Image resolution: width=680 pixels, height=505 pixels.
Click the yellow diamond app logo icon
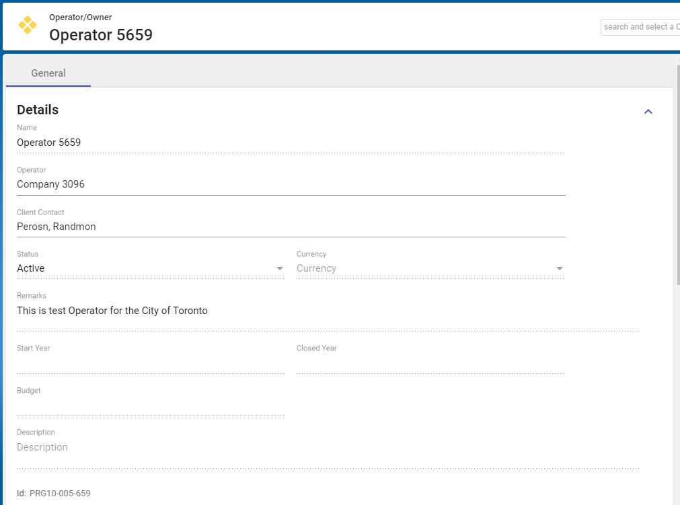(28, 26)
